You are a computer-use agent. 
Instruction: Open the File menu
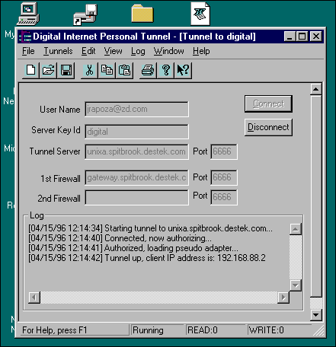point(28,51)
